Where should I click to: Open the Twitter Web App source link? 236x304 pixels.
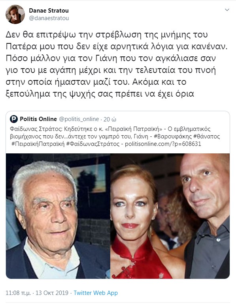click(96, 293)
